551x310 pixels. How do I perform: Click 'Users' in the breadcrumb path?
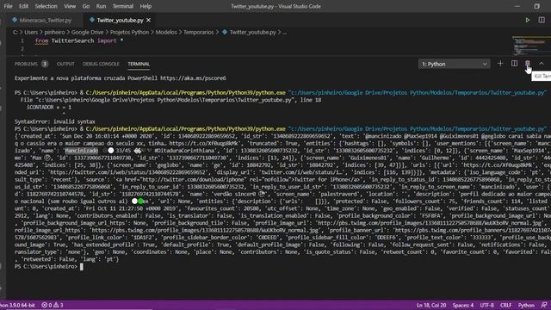point(31,33)
